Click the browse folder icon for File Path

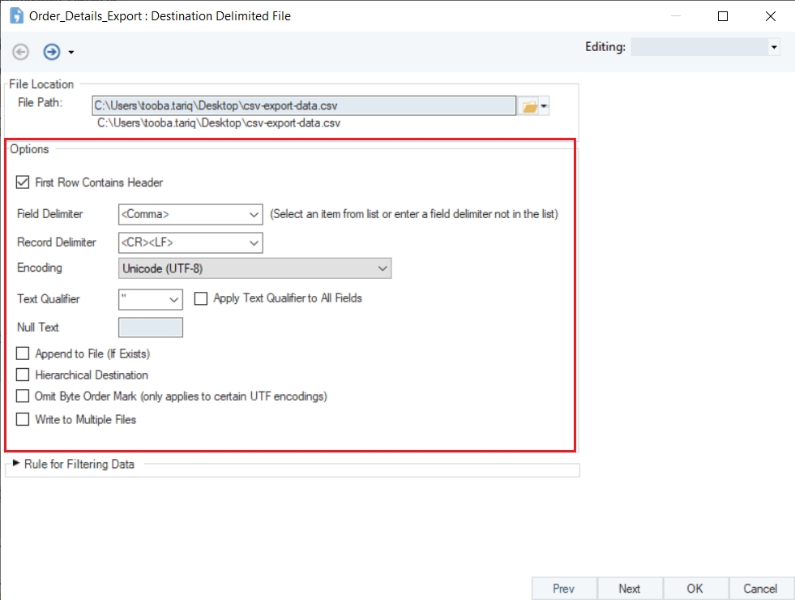(x=528, y=106)
